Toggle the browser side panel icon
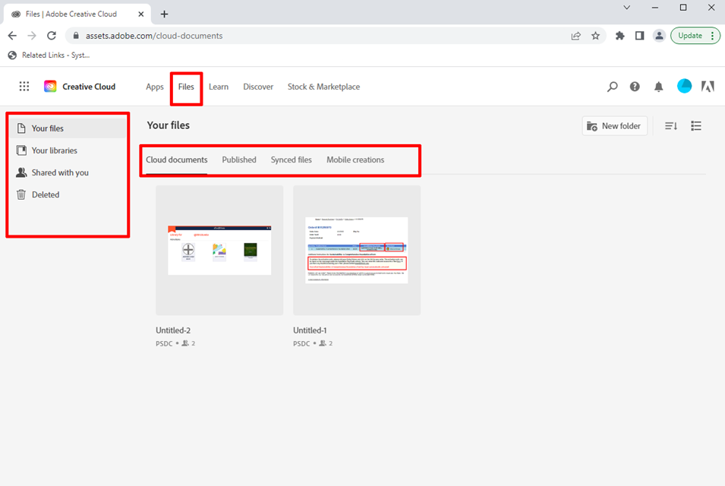725x486 pixels. coord(639,36)
